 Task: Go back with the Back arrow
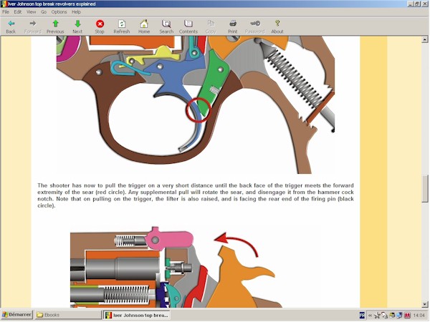click(x=11, y=27)
